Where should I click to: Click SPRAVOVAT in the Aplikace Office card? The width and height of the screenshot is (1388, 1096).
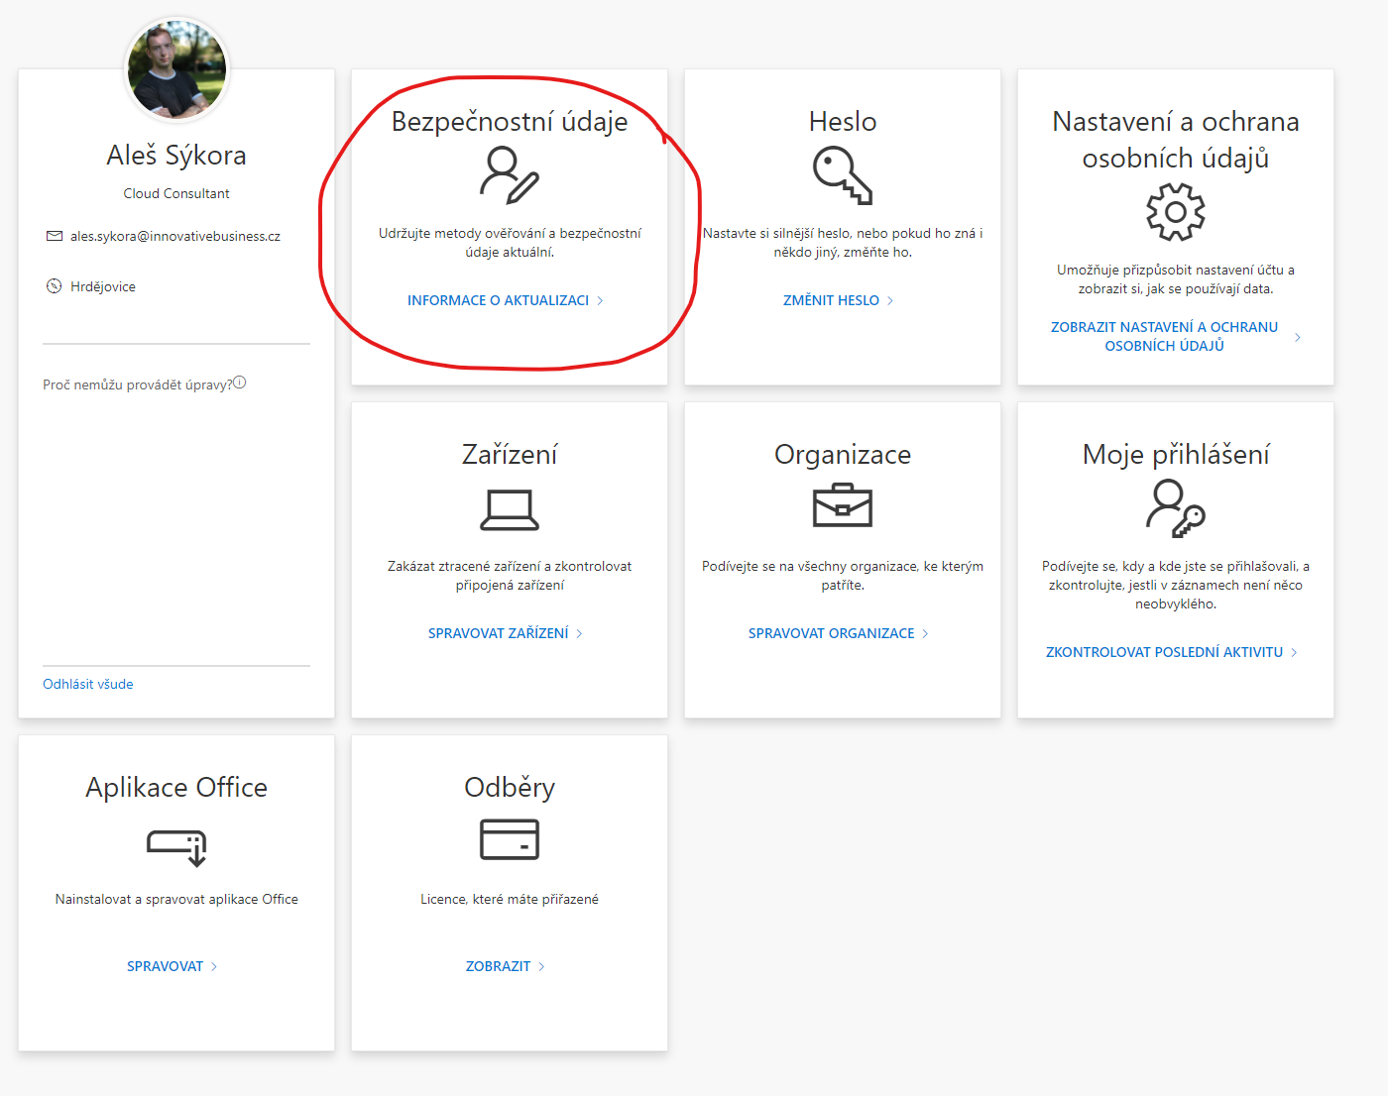coord(165,966)
